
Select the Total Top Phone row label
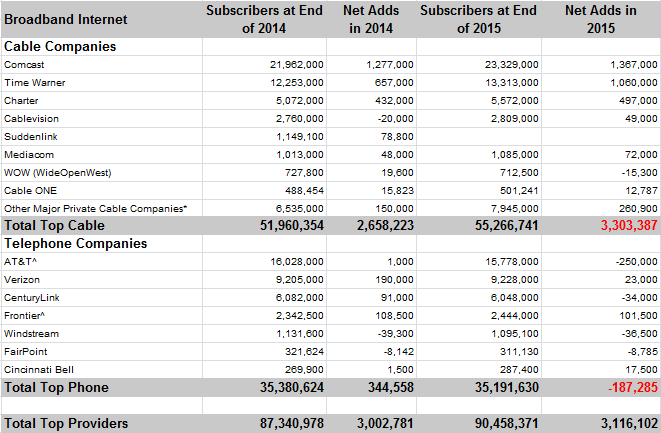click(x=56, y=388)
